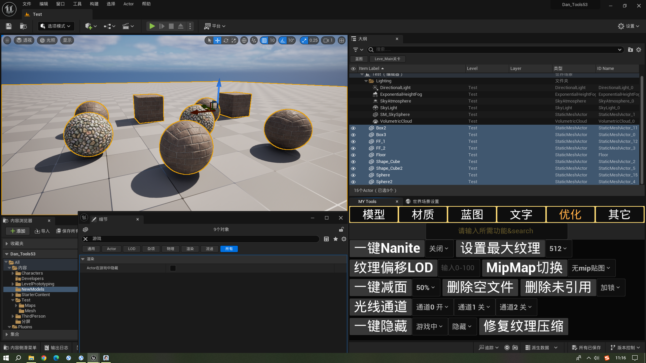Switch Details to the property matrix grid icon
646x363 pixels.
pos(326,239)
